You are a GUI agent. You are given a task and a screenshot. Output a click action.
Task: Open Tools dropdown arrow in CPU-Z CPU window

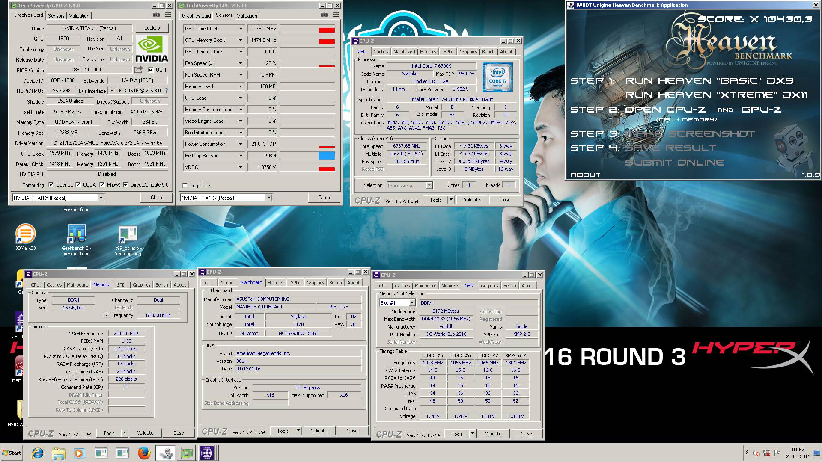pyautogui.click(x=450, y=200)
